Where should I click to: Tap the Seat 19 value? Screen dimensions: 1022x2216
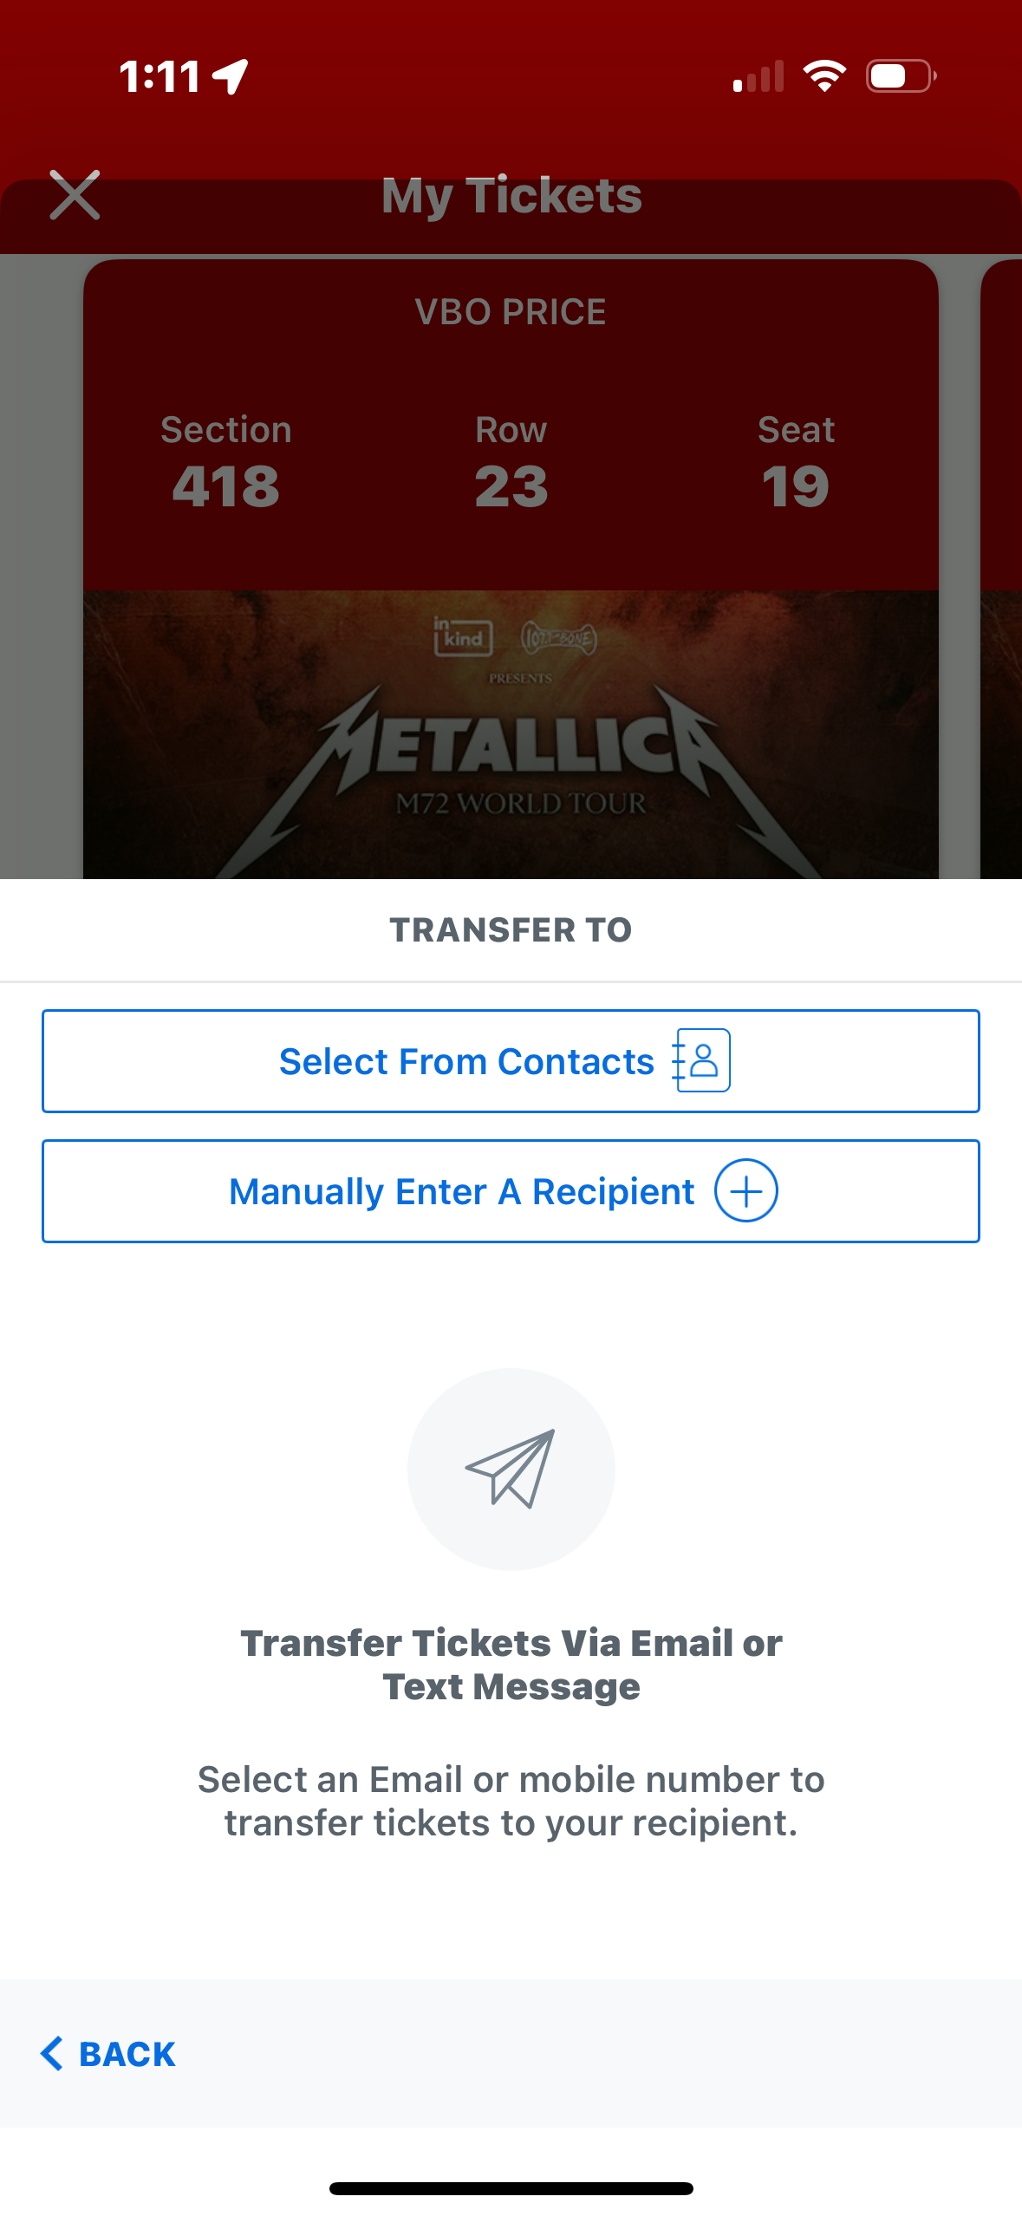(x=795, y=486)
